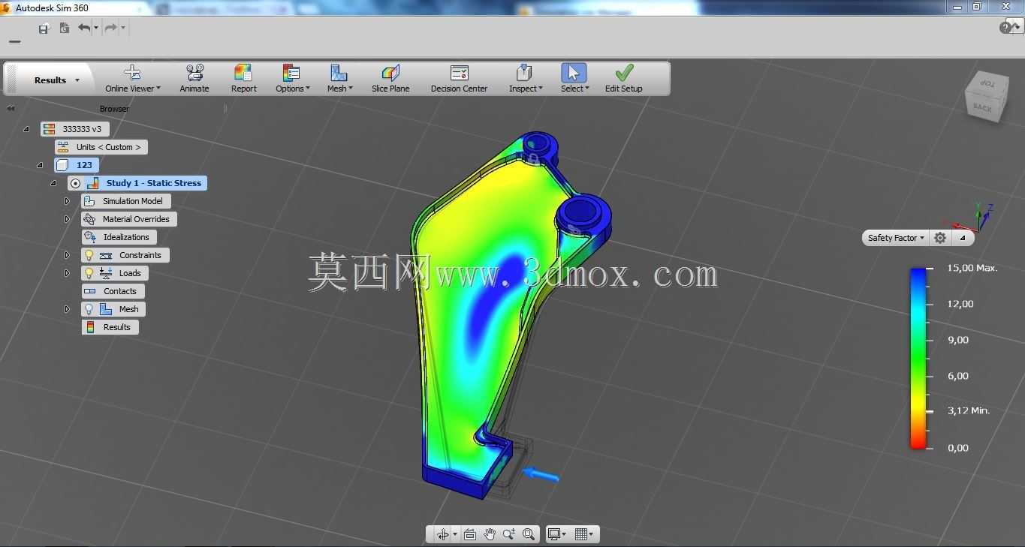Click the Online Viewer tool icon
The height and width of the screenshot is (547, 1025).
132,73
